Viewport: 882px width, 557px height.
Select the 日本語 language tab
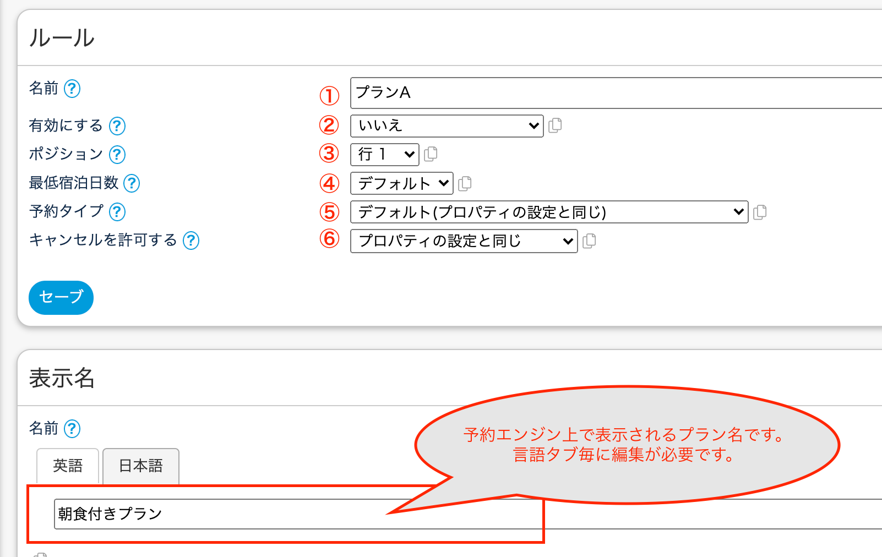coord(141,466)
